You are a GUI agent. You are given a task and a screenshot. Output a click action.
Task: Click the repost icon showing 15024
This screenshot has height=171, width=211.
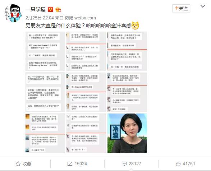point(70,163)
